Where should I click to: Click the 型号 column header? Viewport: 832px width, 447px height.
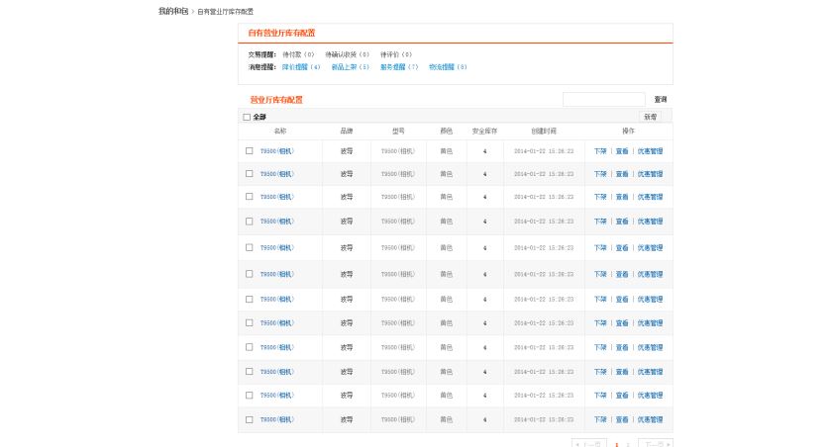click(398, 131)
